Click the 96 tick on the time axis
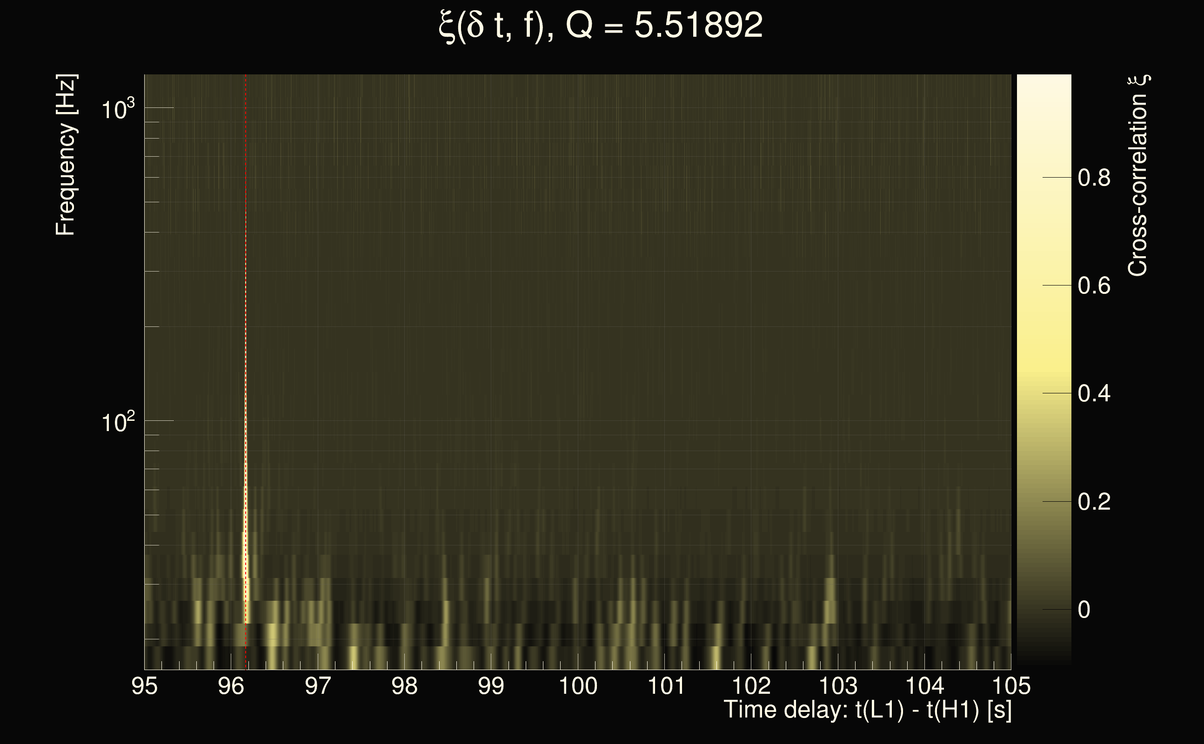Image resolution: width=1204 pixels, height=744 pixels. pos(231,686)
